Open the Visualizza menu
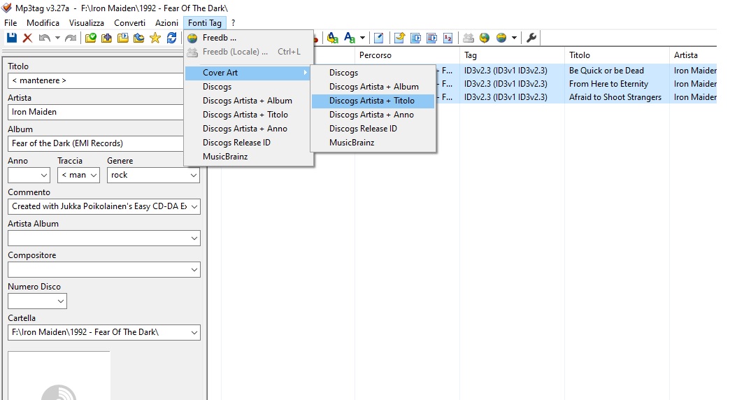This screenshot has height=400, width=751. click(x=86, y=22)
